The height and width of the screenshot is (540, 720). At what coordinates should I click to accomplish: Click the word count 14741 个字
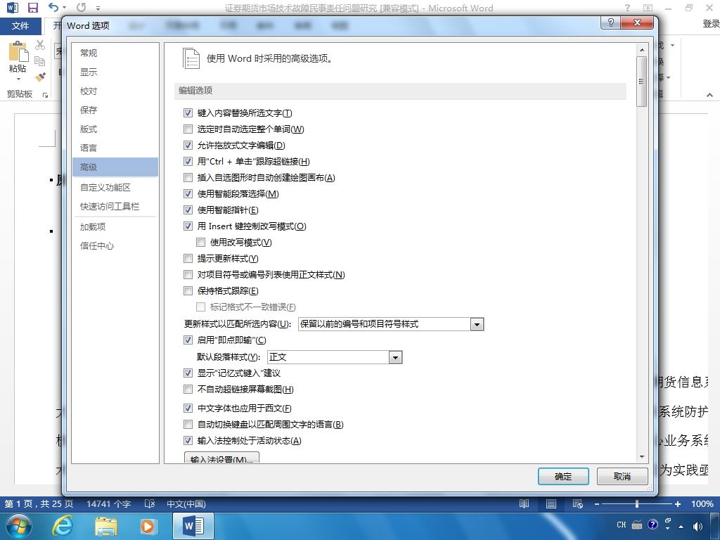pyautogui.click(x=109, y=503)
